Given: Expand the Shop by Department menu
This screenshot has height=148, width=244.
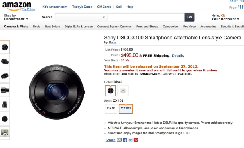Looking at the screenshot, I should (16, 18).
